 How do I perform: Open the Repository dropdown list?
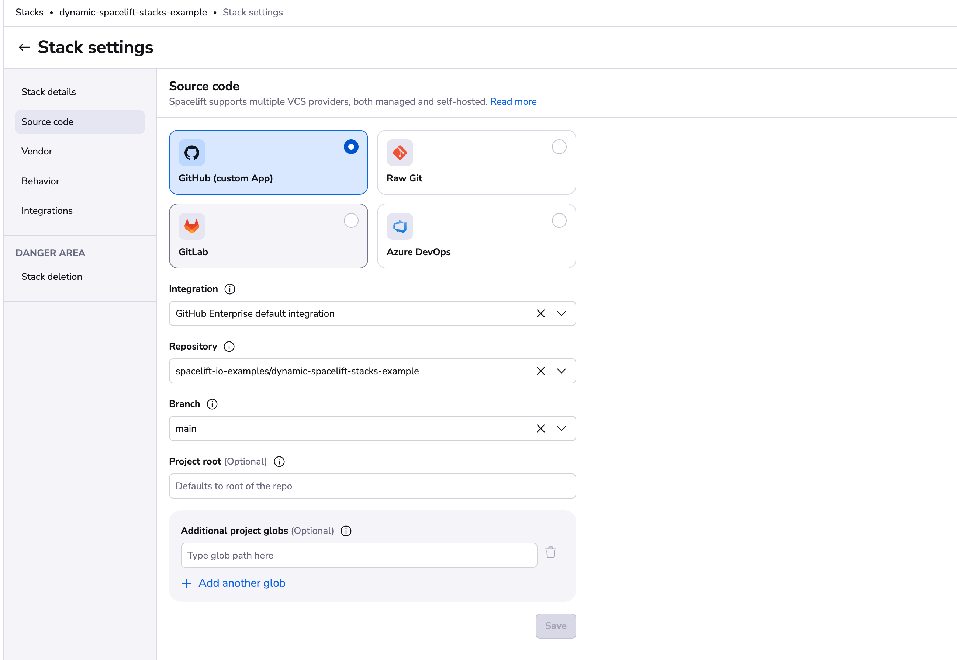pos(562,371)
